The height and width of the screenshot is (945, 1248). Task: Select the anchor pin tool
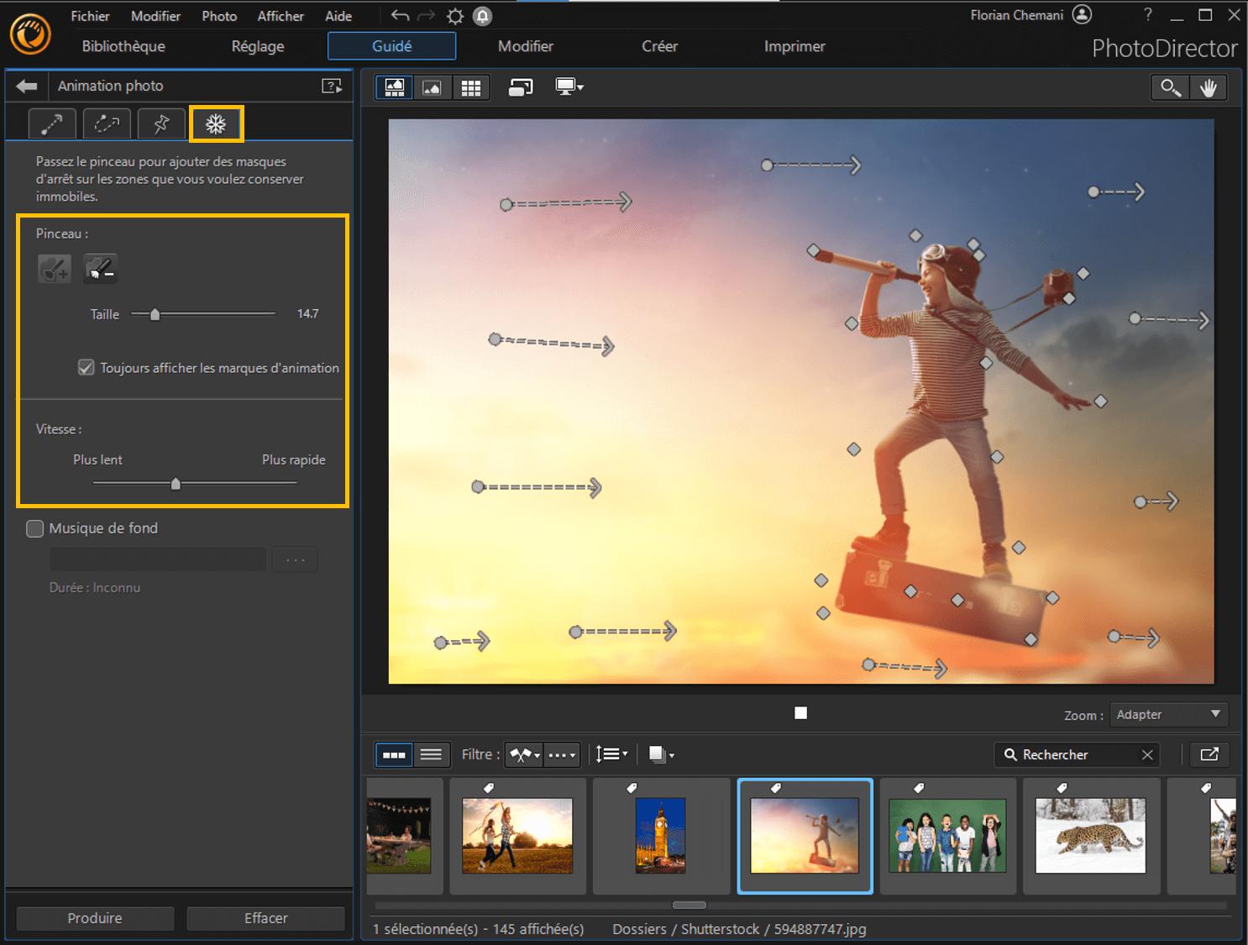point(160,123)
